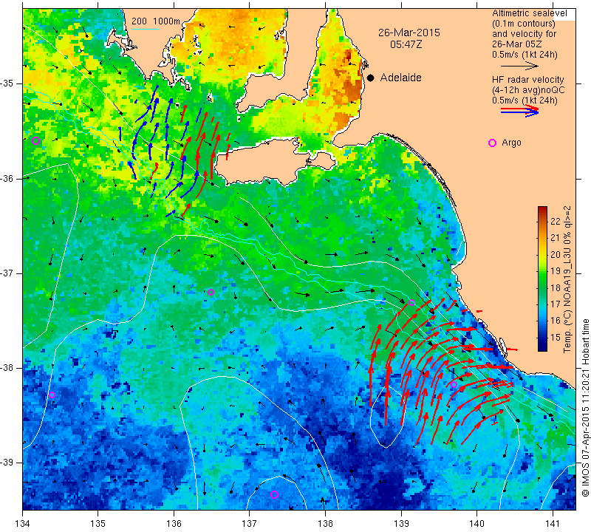Image resolution: width=591 pixels, height=532 pixels.
Task: Click the HF radar velocity legend text
Action: click(x=527, y=80)
